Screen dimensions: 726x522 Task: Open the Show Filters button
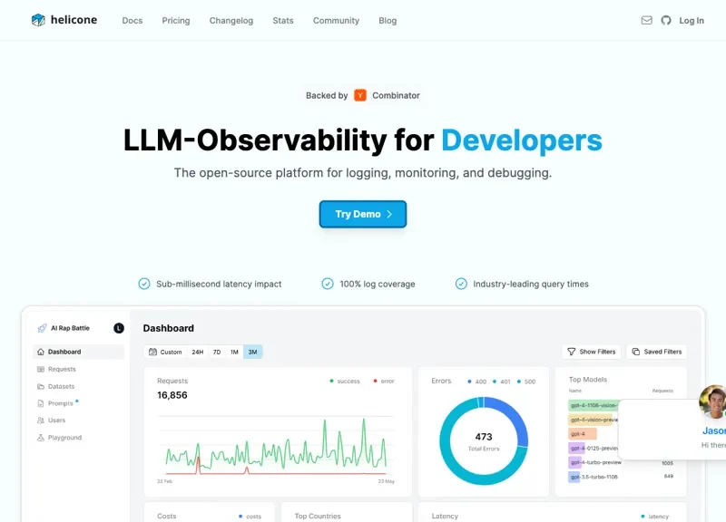coord(592,352)
